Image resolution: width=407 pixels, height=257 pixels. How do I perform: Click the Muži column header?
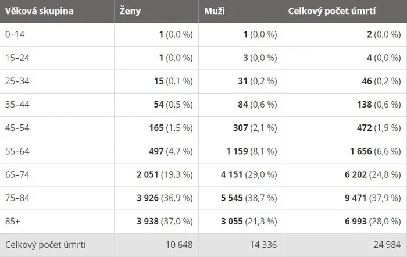point(215,11)
